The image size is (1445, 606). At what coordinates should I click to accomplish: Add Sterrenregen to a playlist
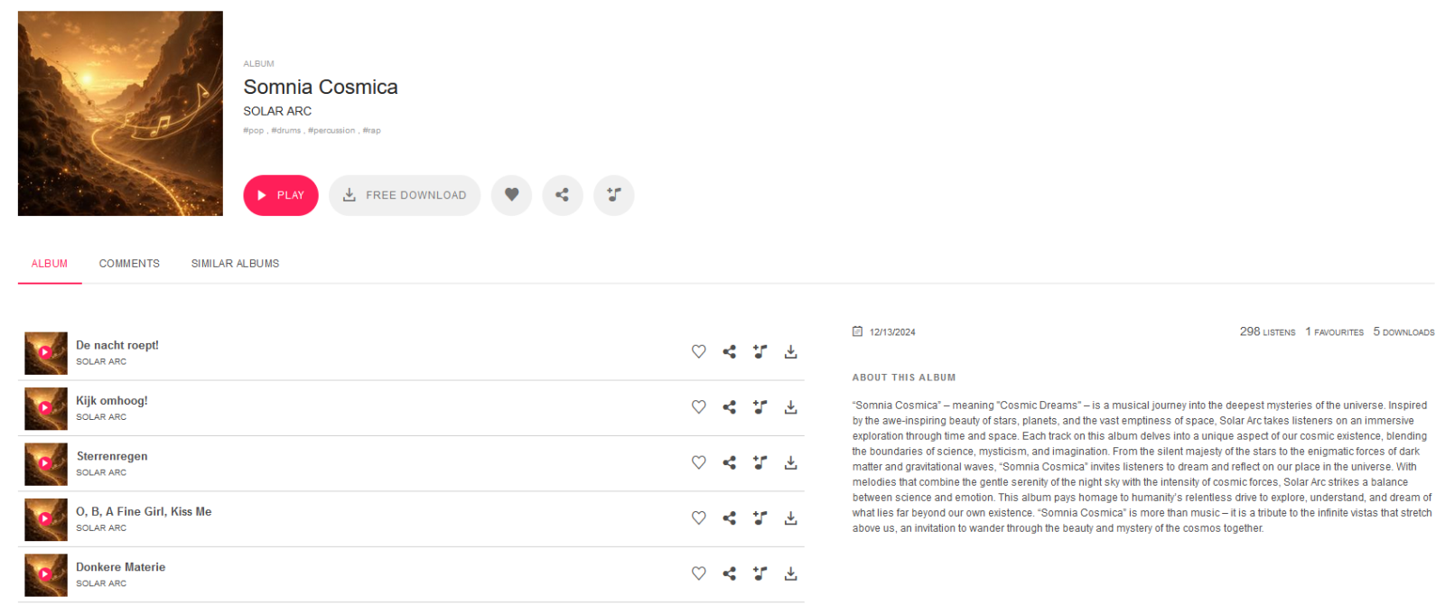tap(760, 462)
